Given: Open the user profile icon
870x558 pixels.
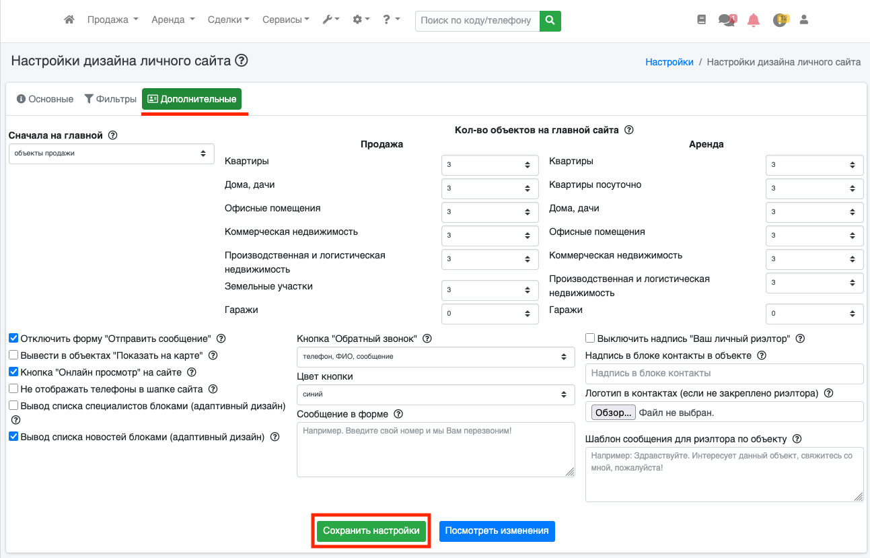Looking at the screenshot, I should click(803, 20).
